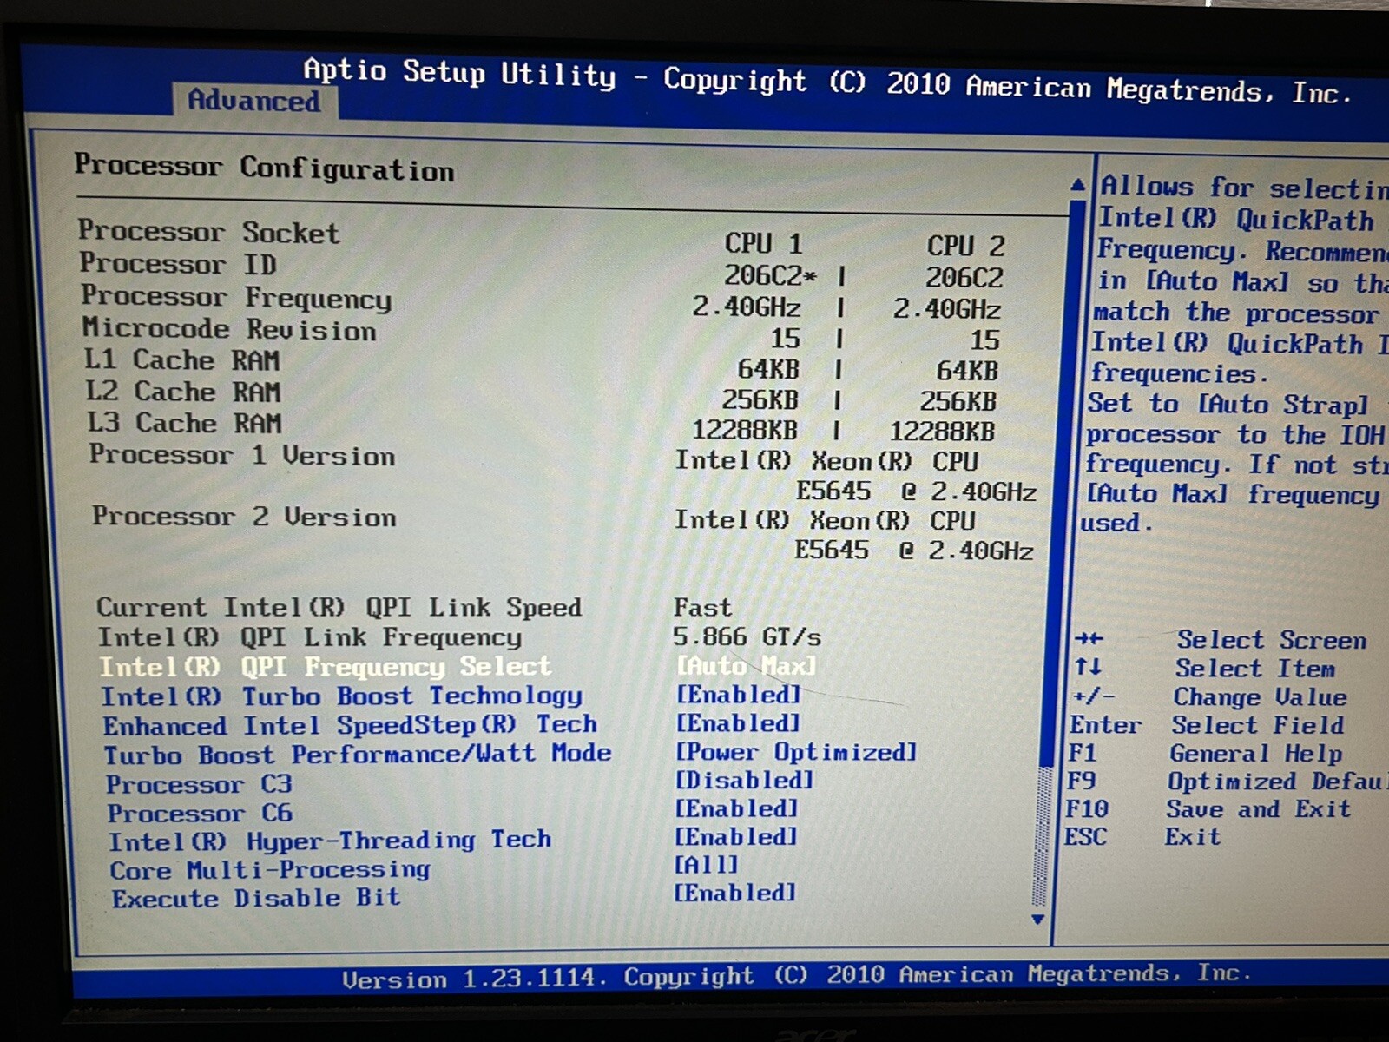Click the CPU 1 12288KB L3 cache value

[744, 431]
